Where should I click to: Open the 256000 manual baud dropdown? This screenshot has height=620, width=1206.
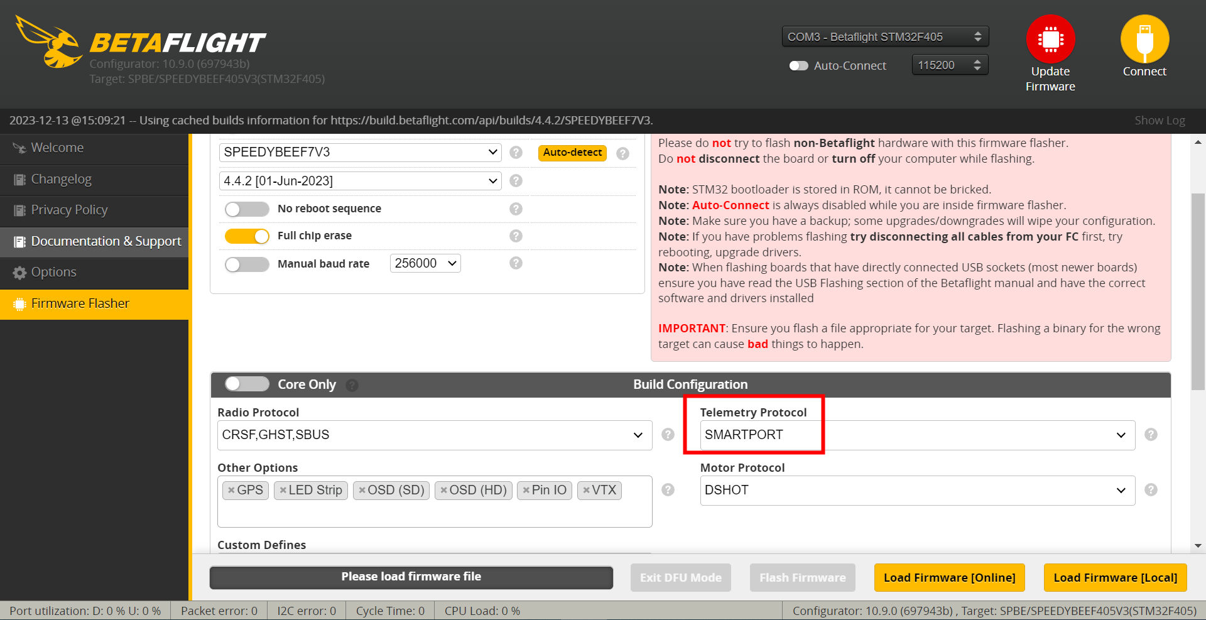425,263
